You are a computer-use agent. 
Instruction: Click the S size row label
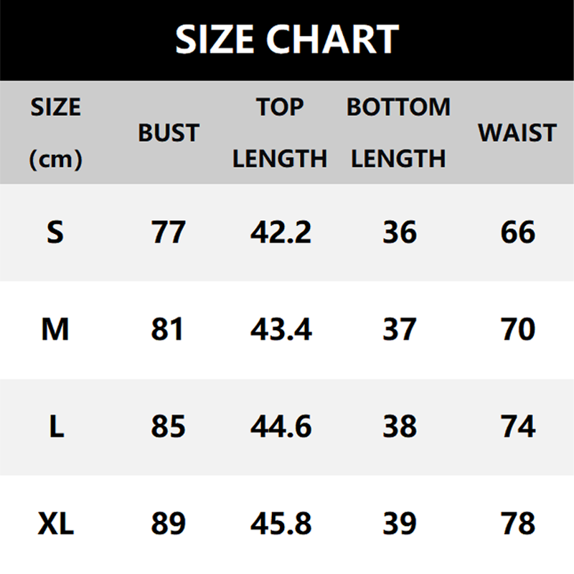pyautogui.click(x=55, y=232)
